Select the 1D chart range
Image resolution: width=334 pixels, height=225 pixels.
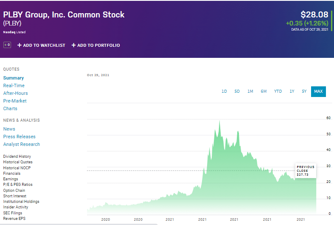(x=224, y=91)
